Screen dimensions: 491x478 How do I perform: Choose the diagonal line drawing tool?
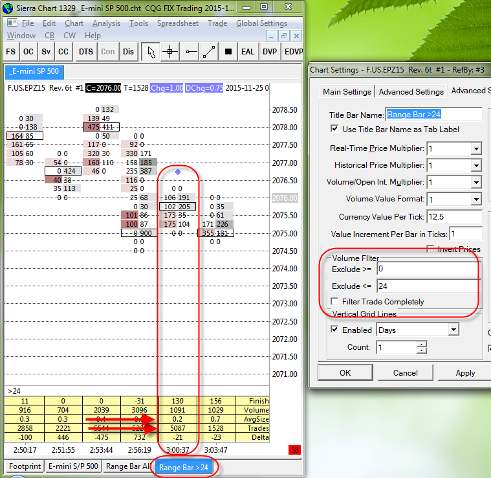point(209,52)
